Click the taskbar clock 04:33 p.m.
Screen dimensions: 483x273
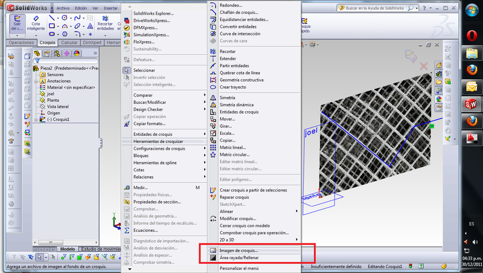coord(472,259)
